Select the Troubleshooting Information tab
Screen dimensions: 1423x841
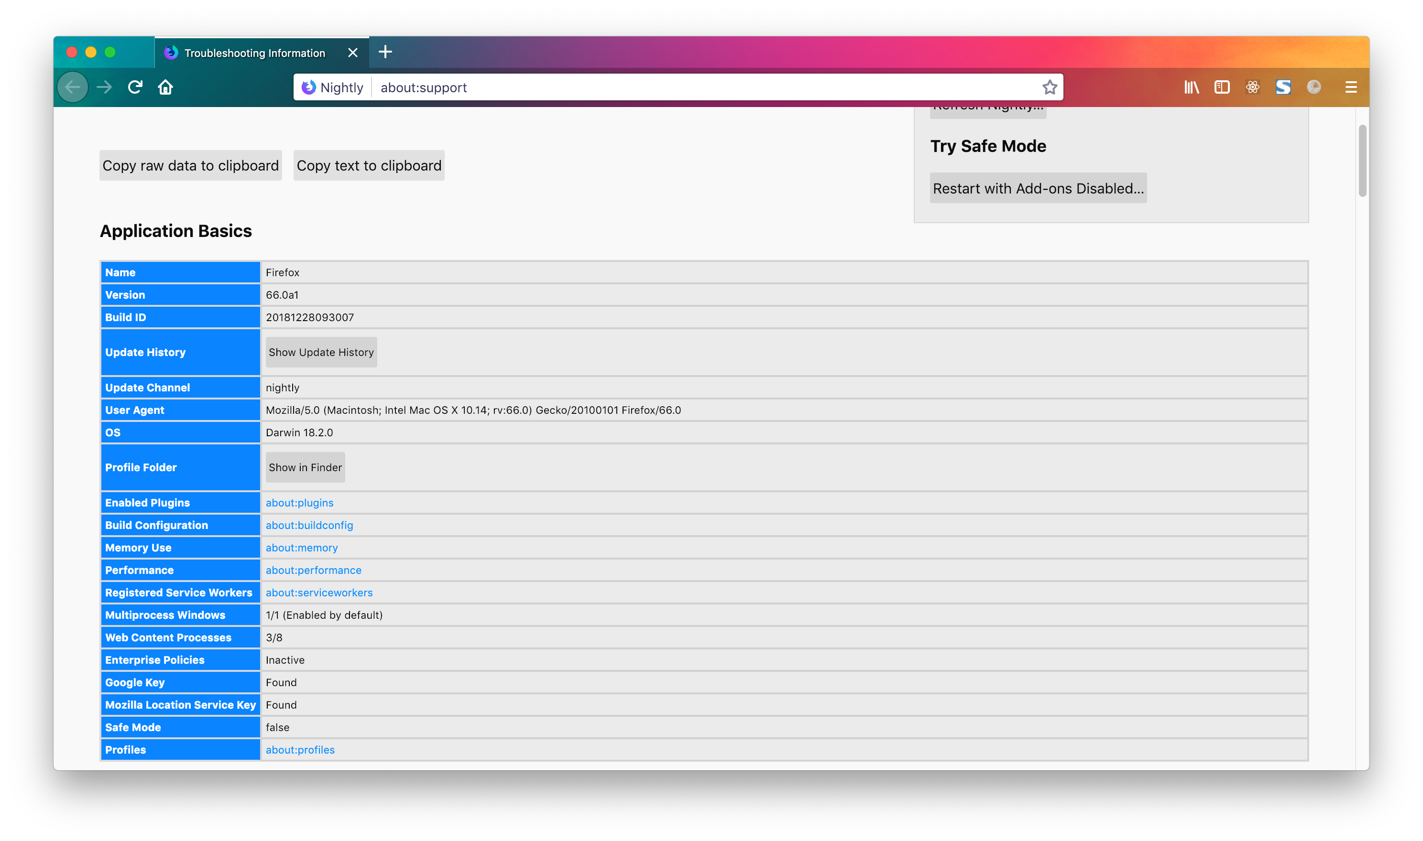262,53
